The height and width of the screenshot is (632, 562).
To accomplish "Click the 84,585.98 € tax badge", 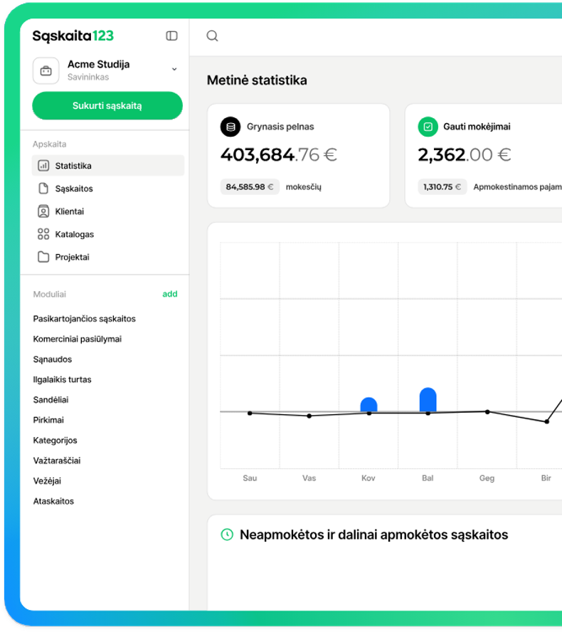I will 249,187.
